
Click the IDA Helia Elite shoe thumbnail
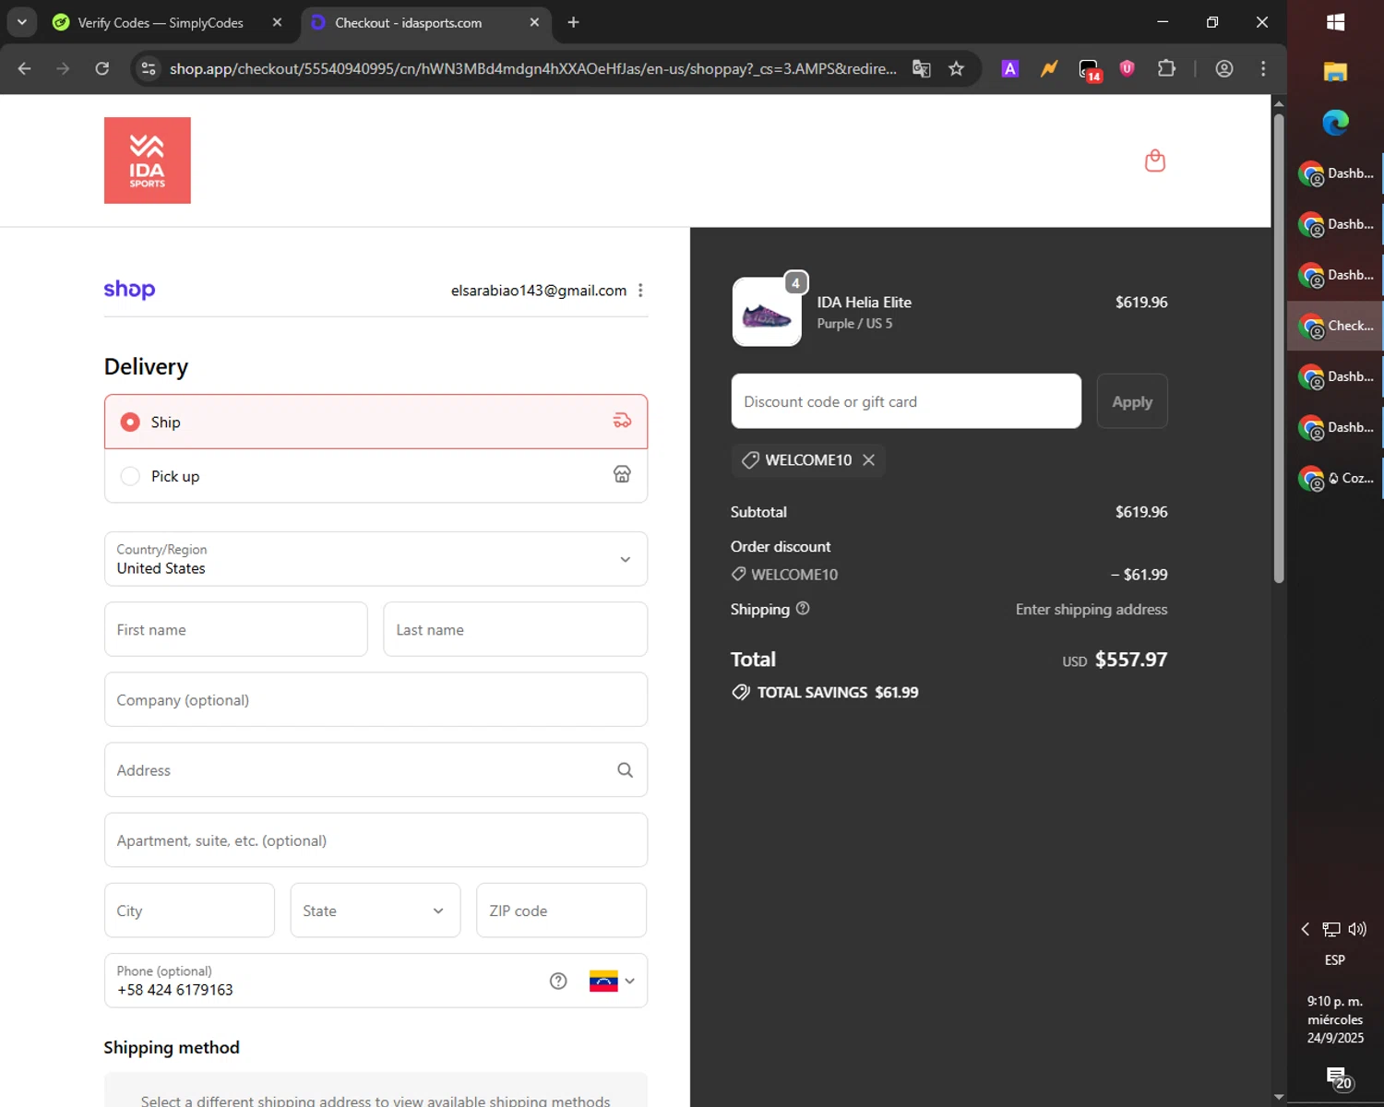767,312
